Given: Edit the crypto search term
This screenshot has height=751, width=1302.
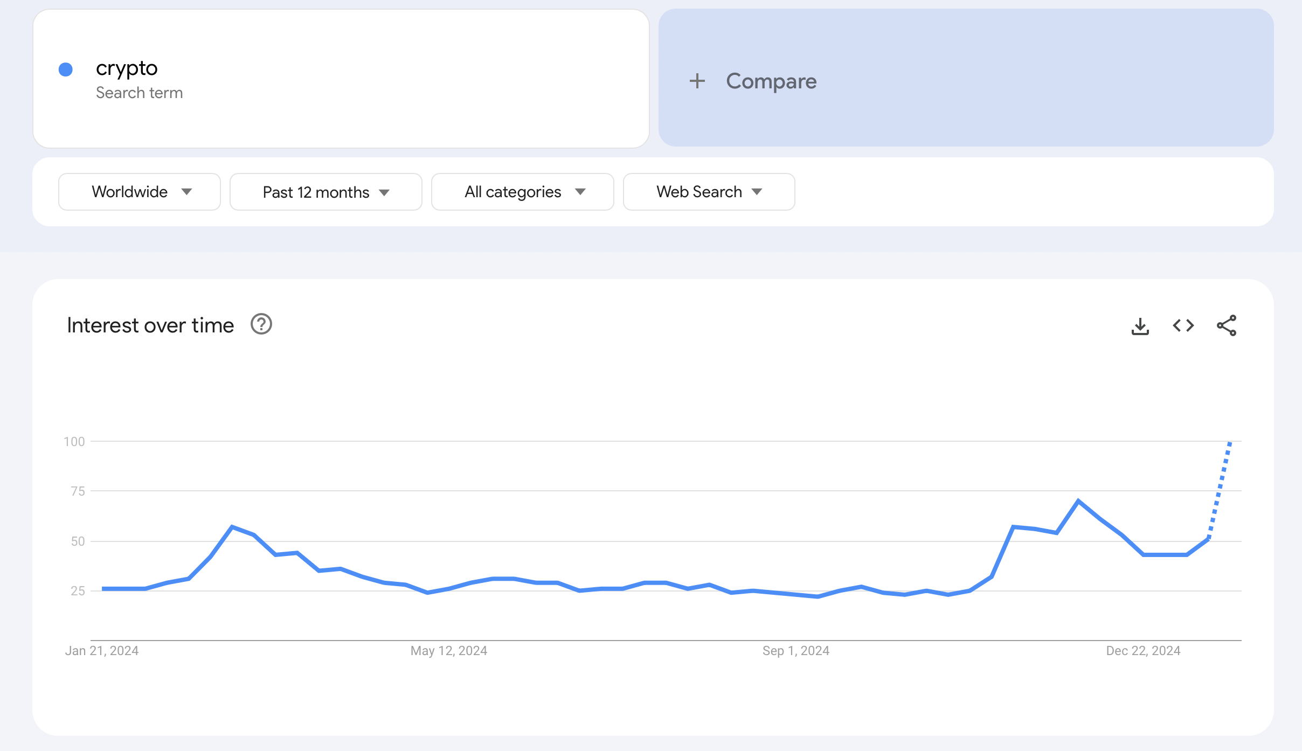Looking at the screenshot, I should pyautogui.click(x=127, y=68).
